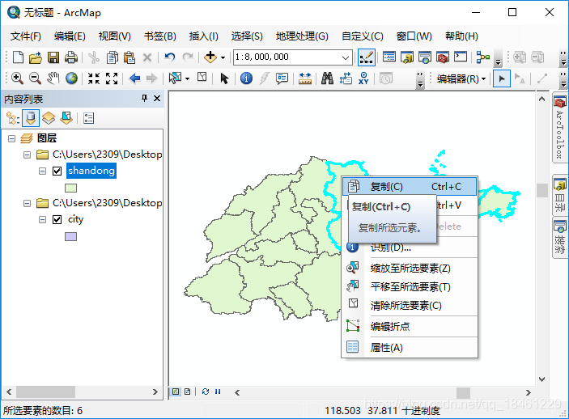Switch to layout view button
Screen dimensions: 569x419
(187, 391)
